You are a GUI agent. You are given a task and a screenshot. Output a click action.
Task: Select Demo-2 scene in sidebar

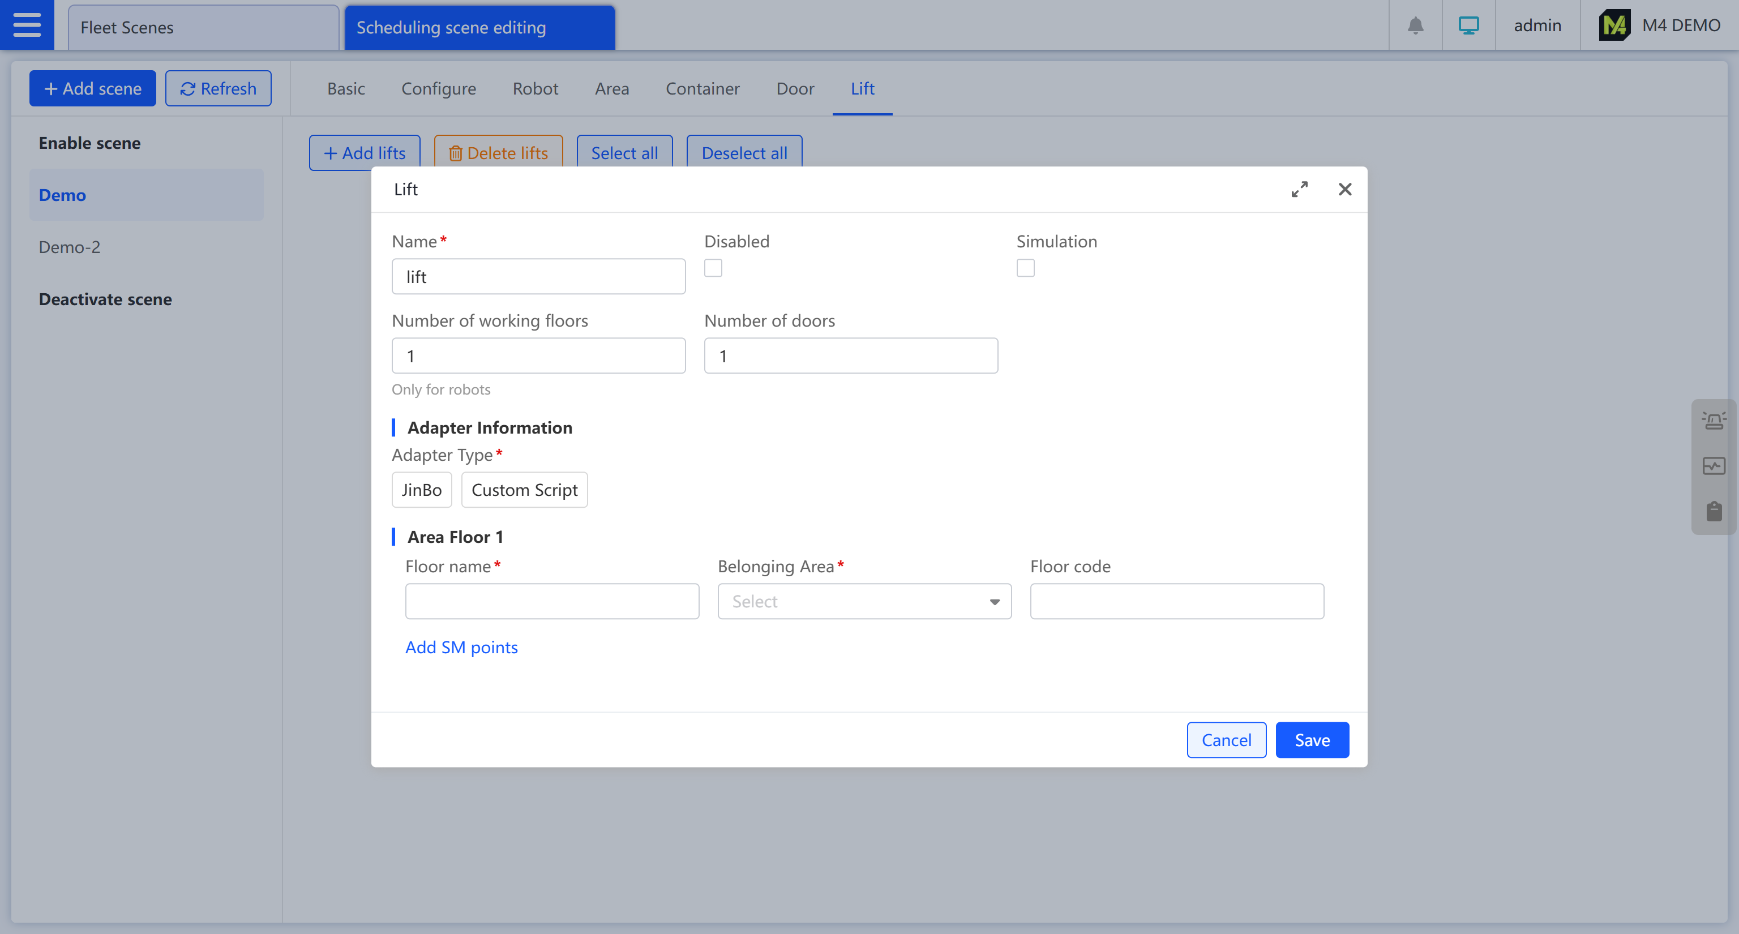pyautogui.click(x=70, y=247)
